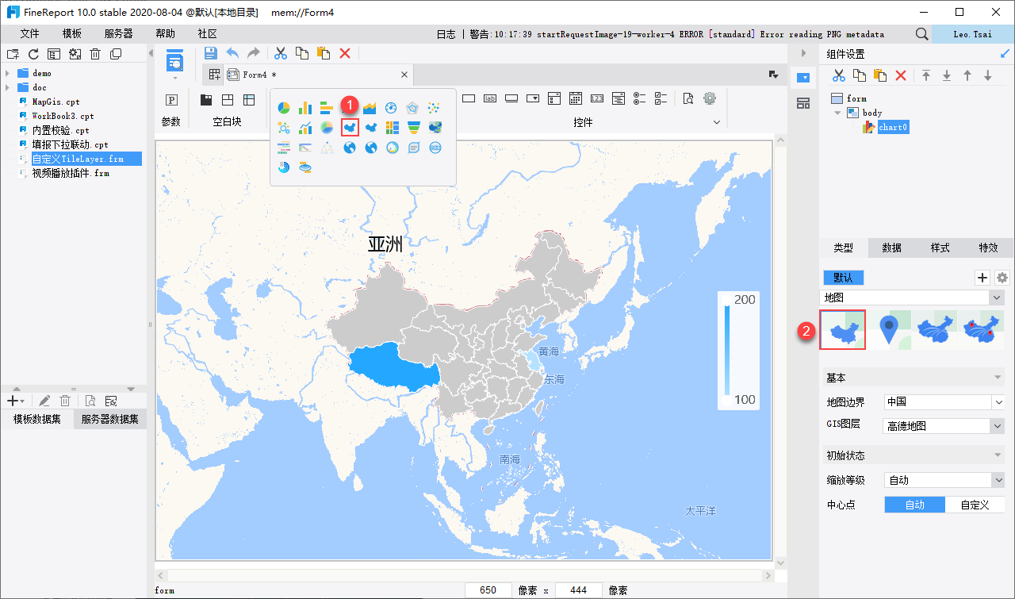This screenshot has height=599, width=1015.
Task: Select the region map thumbnail
Action: pyautogui.click(x=843, y=330)
